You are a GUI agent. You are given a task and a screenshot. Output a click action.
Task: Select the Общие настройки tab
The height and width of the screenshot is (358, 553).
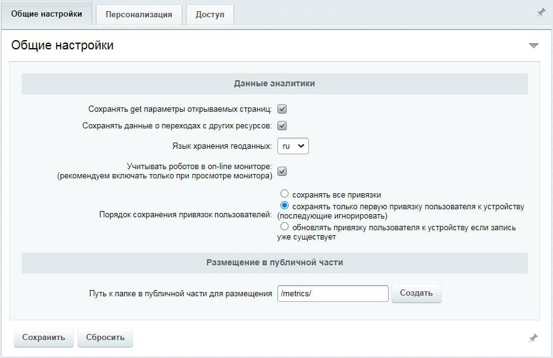point(46,14)
